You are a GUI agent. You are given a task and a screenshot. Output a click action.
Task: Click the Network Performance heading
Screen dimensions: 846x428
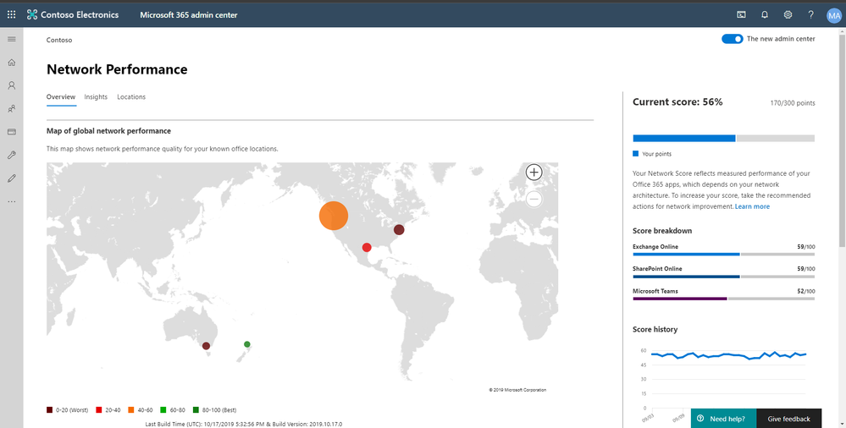(117, 69)
